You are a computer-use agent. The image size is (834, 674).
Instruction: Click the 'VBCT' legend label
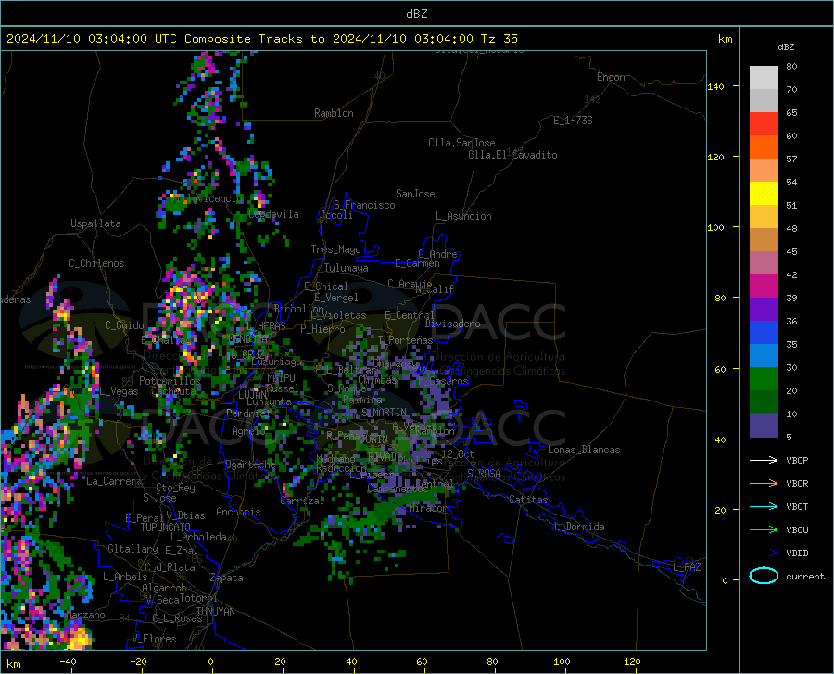[797, 506]
